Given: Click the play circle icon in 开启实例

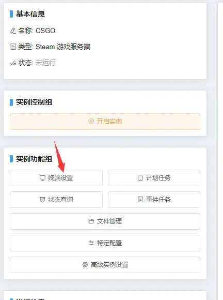Looking at the screenshot, I should coord(91,122).
